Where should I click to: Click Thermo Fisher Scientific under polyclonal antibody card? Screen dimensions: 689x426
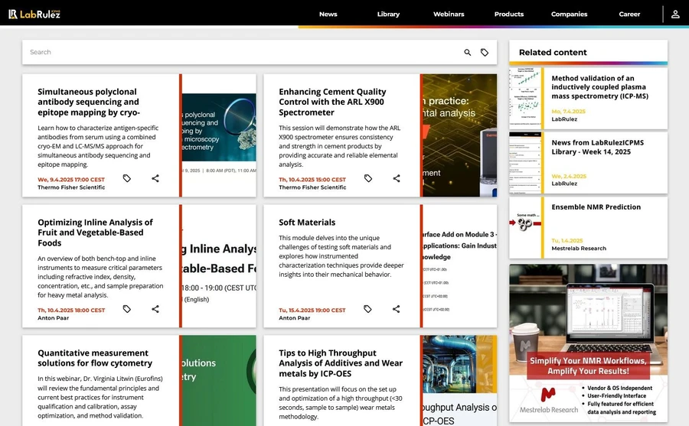(x=71, y=187)
